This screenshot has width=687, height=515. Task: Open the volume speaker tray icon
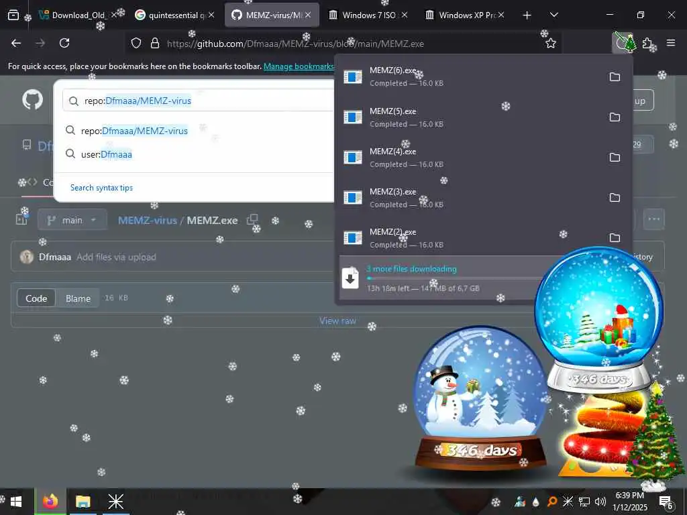point(600,502)
